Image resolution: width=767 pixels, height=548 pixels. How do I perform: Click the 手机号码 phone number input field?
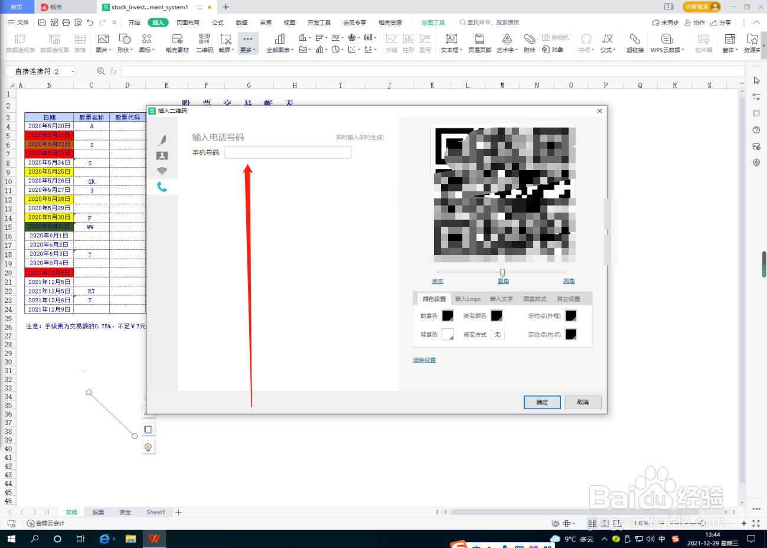click(288, 152)
